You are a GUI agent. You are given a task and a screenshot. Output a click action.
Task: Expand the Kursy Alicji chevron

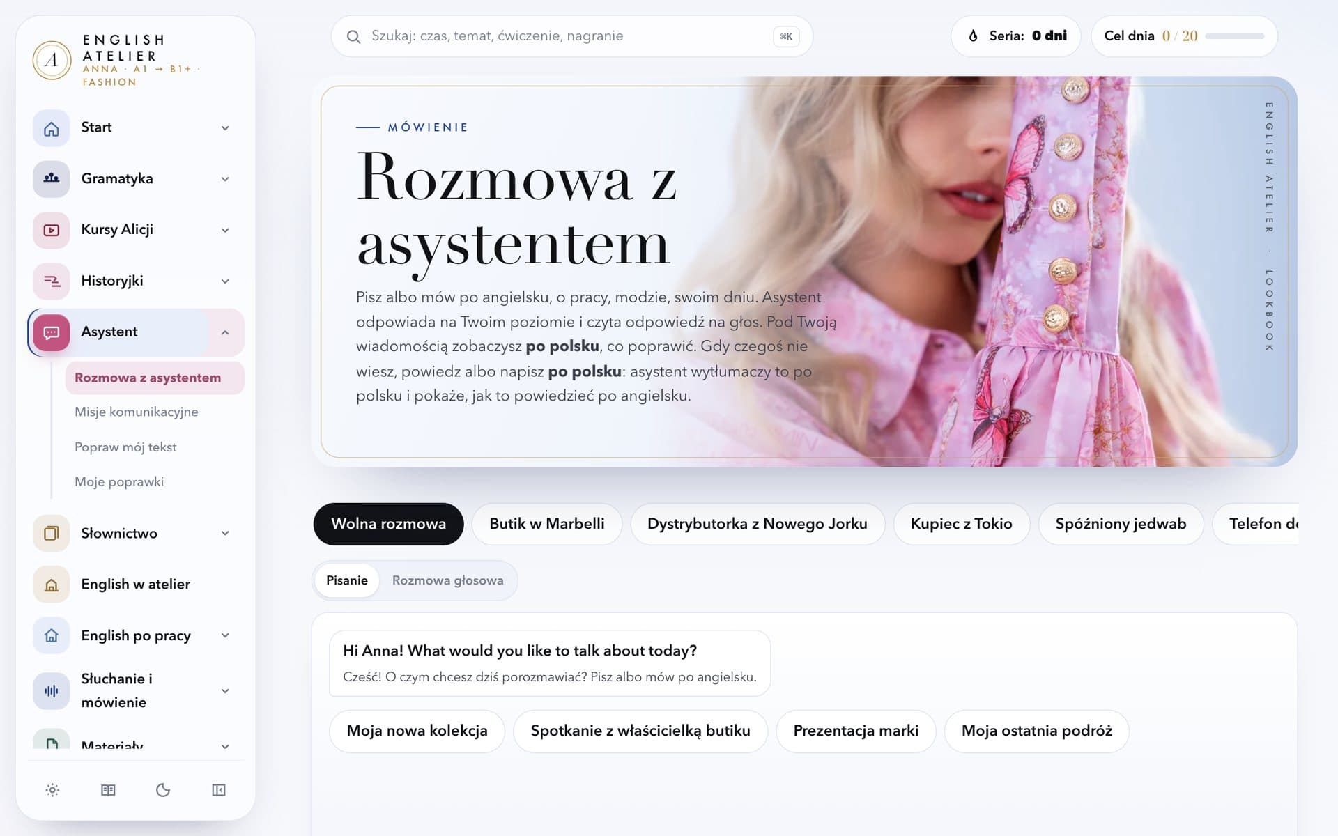[225, 230]
